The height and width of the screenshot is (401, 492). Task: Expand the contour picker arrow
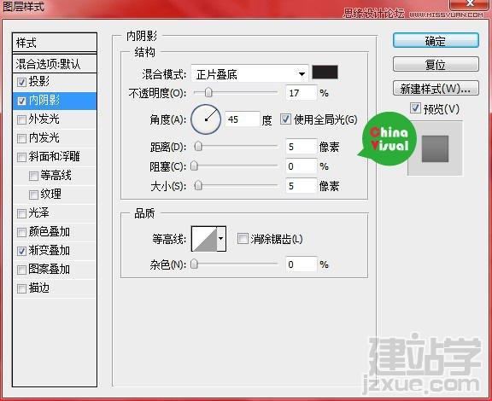coord(221,239)
